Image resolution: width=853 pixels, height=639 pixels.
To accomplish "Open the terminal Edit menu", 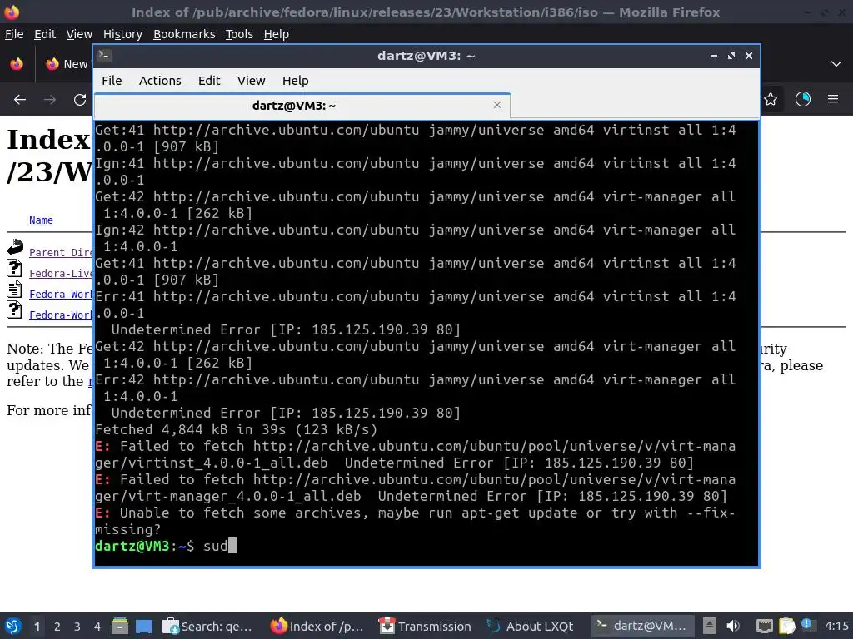I will point(209,81).
